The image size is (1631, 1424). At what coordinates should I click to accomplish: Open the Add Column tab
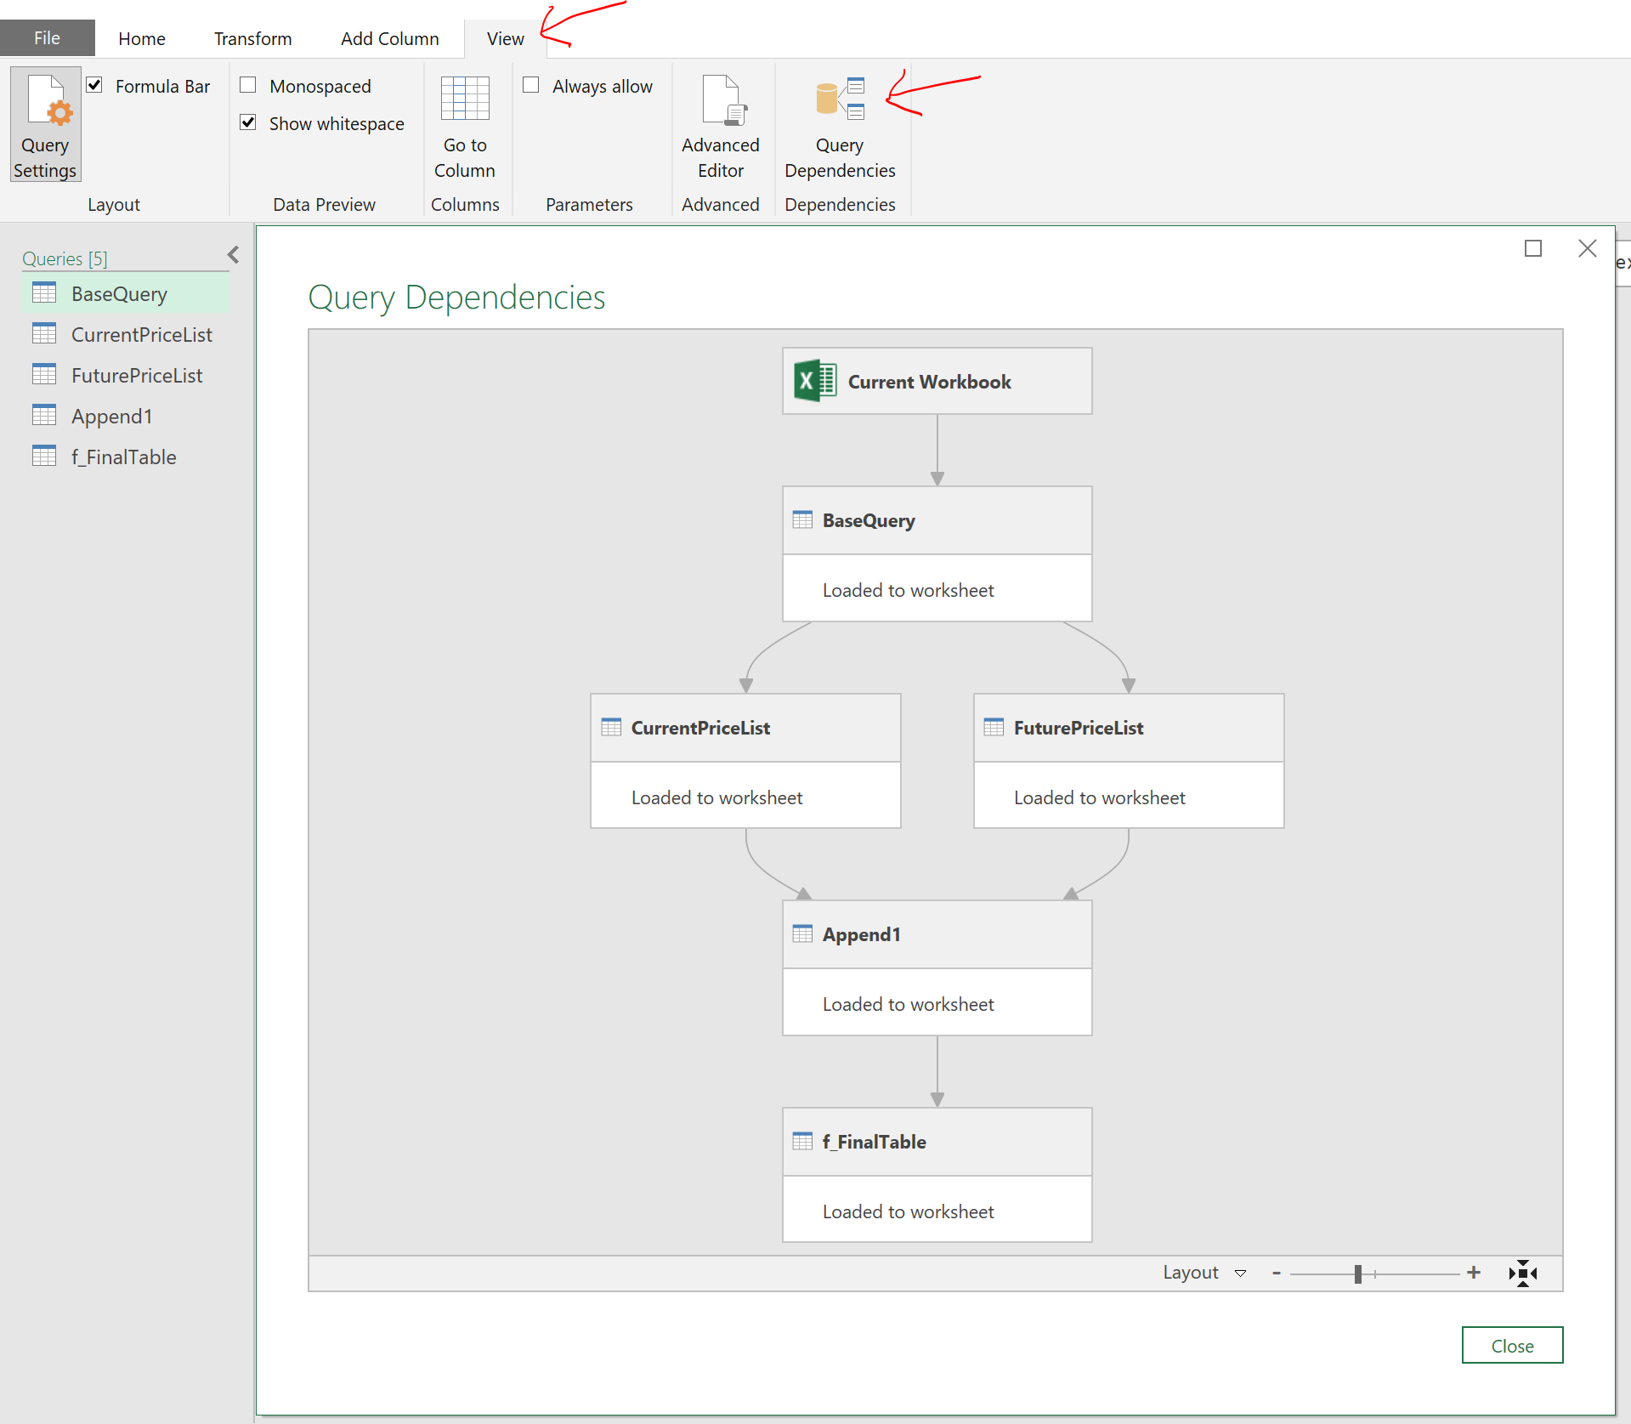[389, 39]
